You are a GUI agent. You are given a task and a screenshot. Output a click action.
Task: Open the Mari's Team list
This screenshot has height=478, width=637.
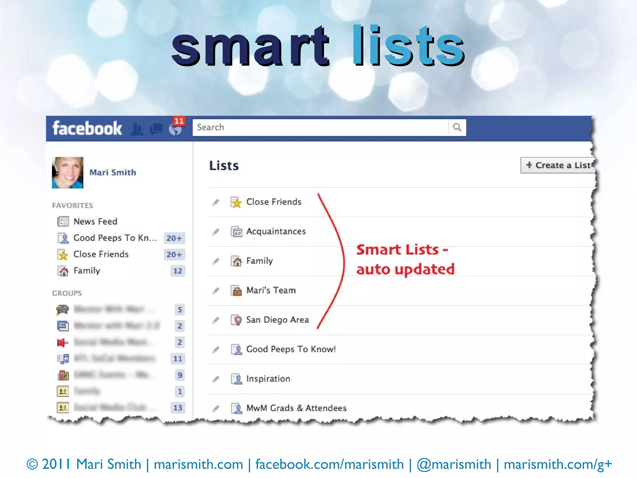point(271,290)
